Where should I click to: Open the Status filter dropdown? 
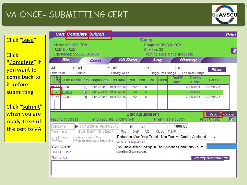93,68
